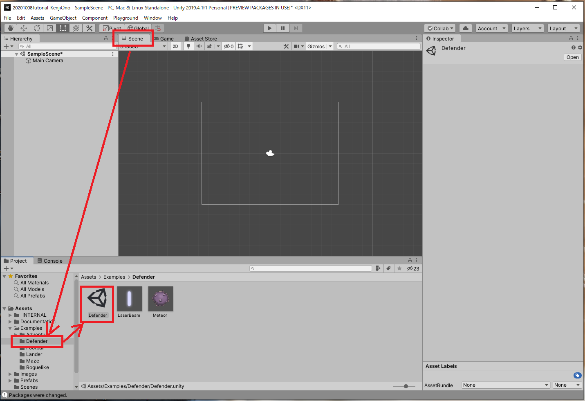Collapse the Examples folder
Image resolution: width=585 pixels, height=401 pixels.
click(10, 328)
